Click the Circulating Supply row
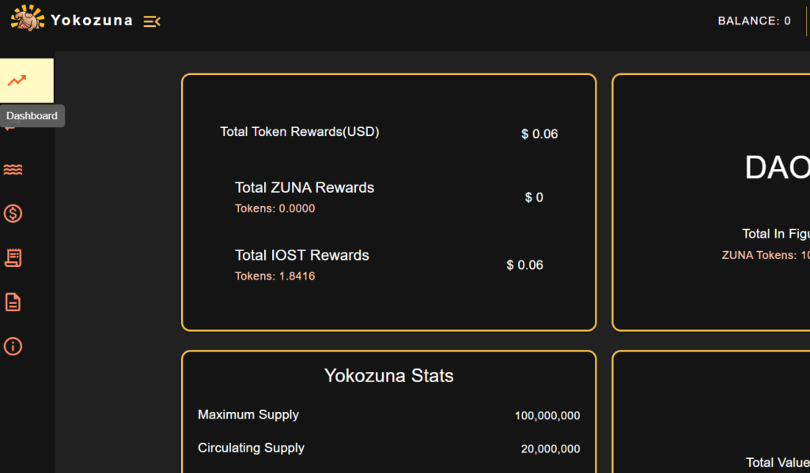This screenshot has width=810, height=473. [389, 449]
